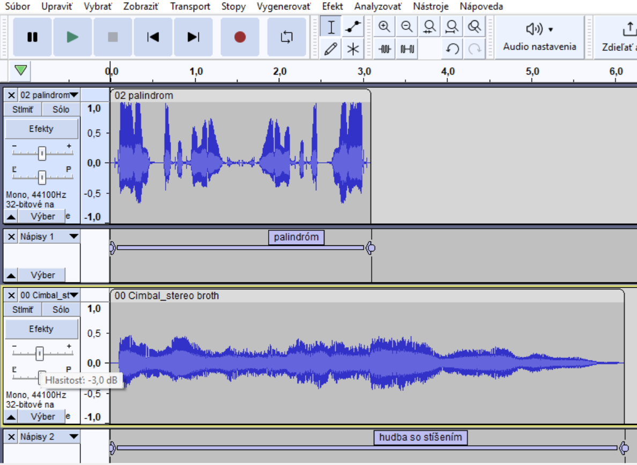The width and height of the screenshot is (637, 465).
Task: Click the Zoom In magnifier
Action: pos(384,26)
